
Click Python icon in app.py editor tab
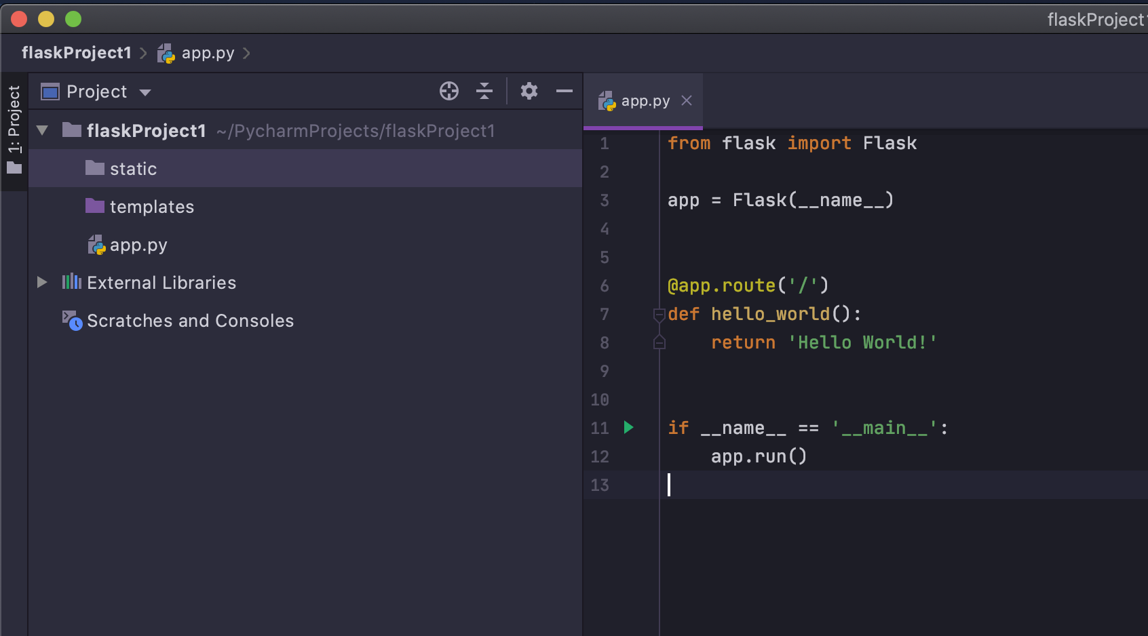click(607, 101)
